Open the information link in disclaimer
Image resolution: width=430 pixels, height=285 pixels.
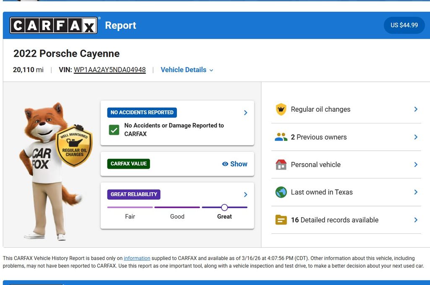pyautogui.click(x=137, y=258)
